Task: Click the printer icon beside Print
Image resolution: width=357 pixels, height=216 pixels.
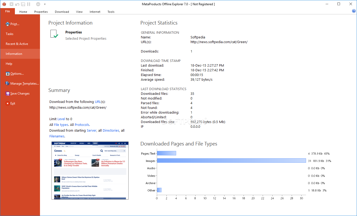Action: click(8, 24)
